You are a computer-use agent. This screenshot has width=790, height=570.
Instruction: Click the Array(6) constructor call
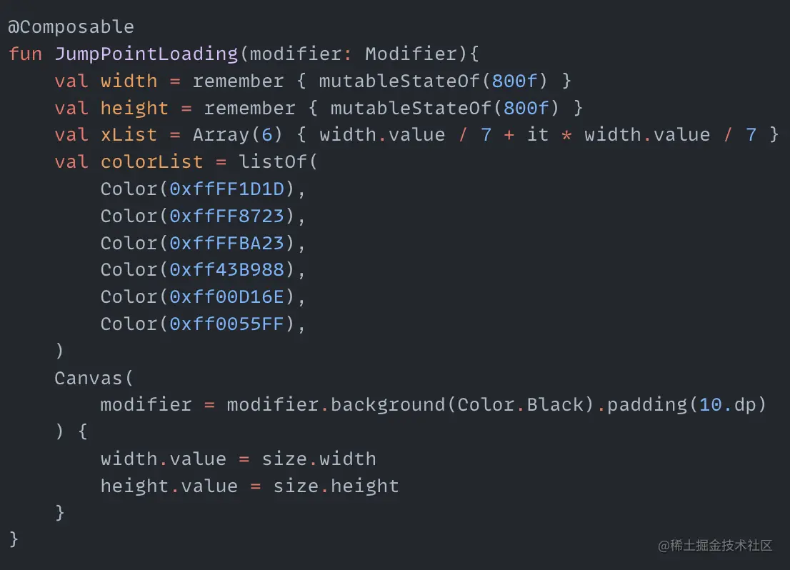click(237, 135)
